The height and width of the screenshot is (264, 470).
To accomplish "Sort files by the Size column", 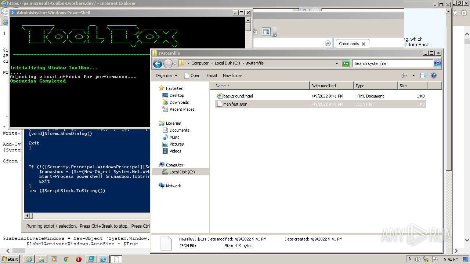I will [412, 86].
